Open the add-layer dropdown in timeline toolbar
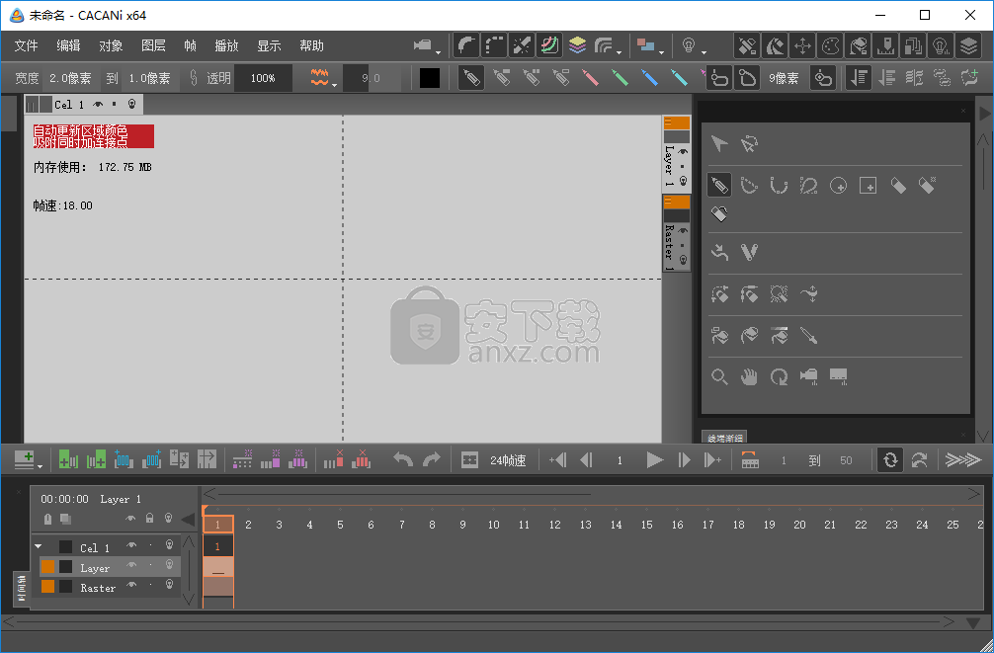The height and width of the screenshot is (653, 994). pyautogui.click(x=40, y=466)
